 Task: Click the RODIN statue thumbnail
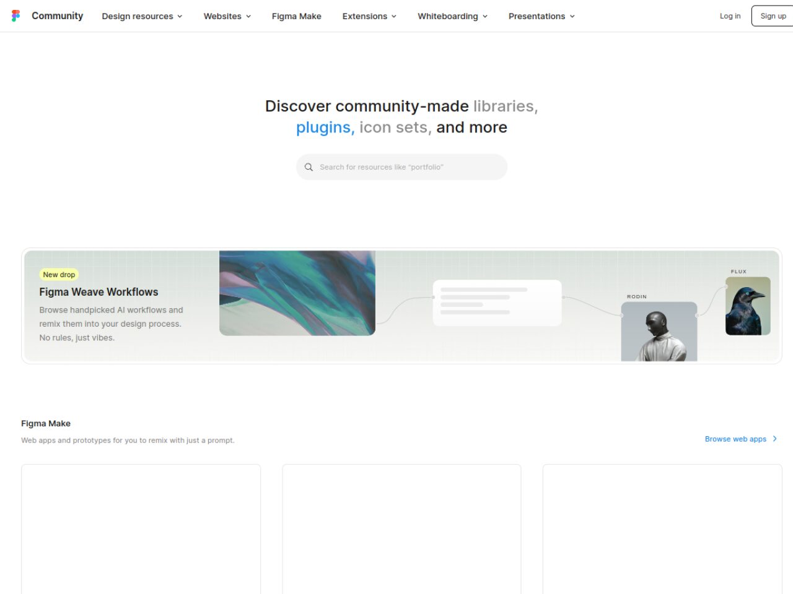point(659,332)
